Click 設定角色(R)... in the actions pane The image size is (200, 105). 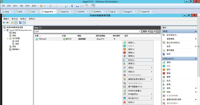[172, 35]
